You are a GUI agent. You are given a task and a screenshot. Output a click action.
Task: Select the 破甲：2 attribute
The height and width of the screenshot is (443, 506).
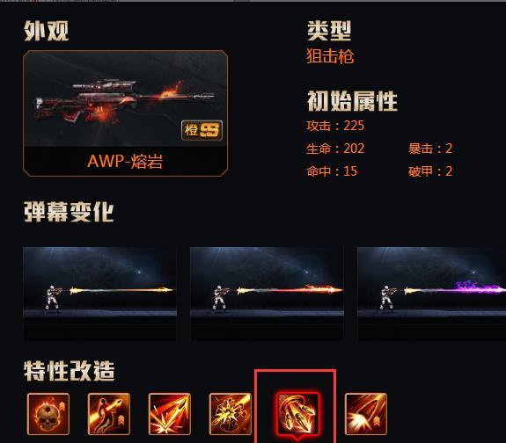pos(430,171)
